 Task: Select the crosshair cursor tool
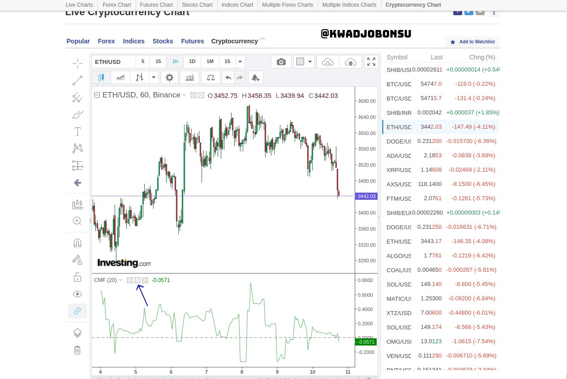(77, 63)
